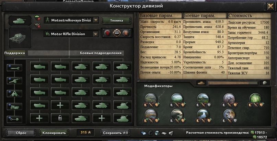Click the Клонировать button
The height and width of the screenshot is (141, 277).
click(54, 133)
